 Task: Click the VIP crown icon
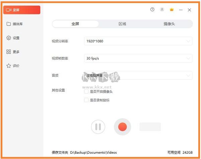click(172, 10)
